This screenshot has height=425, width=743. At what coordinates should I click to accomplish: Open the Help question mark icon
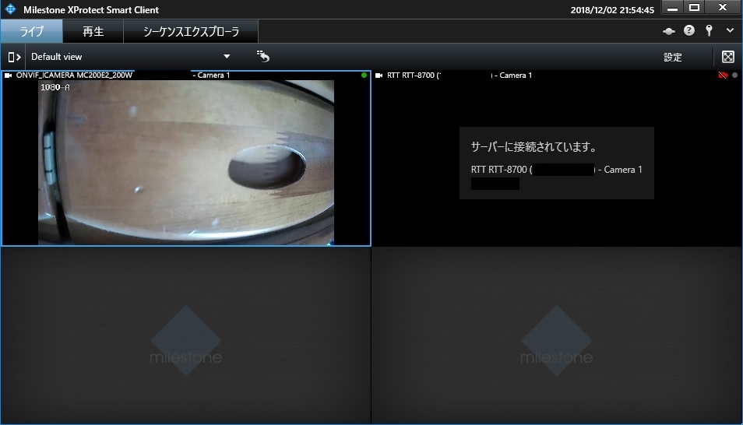tap(689, 31)
